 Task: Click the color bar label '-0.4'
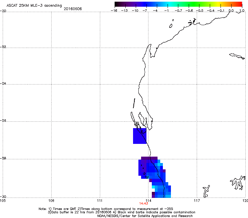point(211,11)
